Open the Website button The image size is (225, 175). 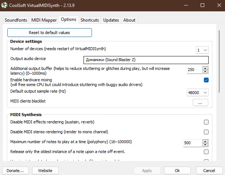(45, 171)
